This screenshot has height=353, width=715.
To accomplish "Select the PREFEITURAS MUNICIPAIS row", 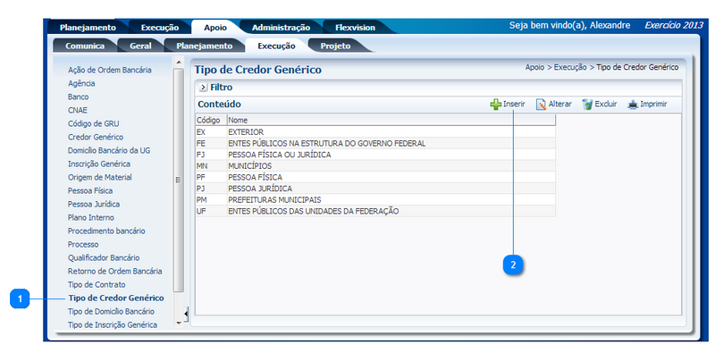I will click(375, 200).
